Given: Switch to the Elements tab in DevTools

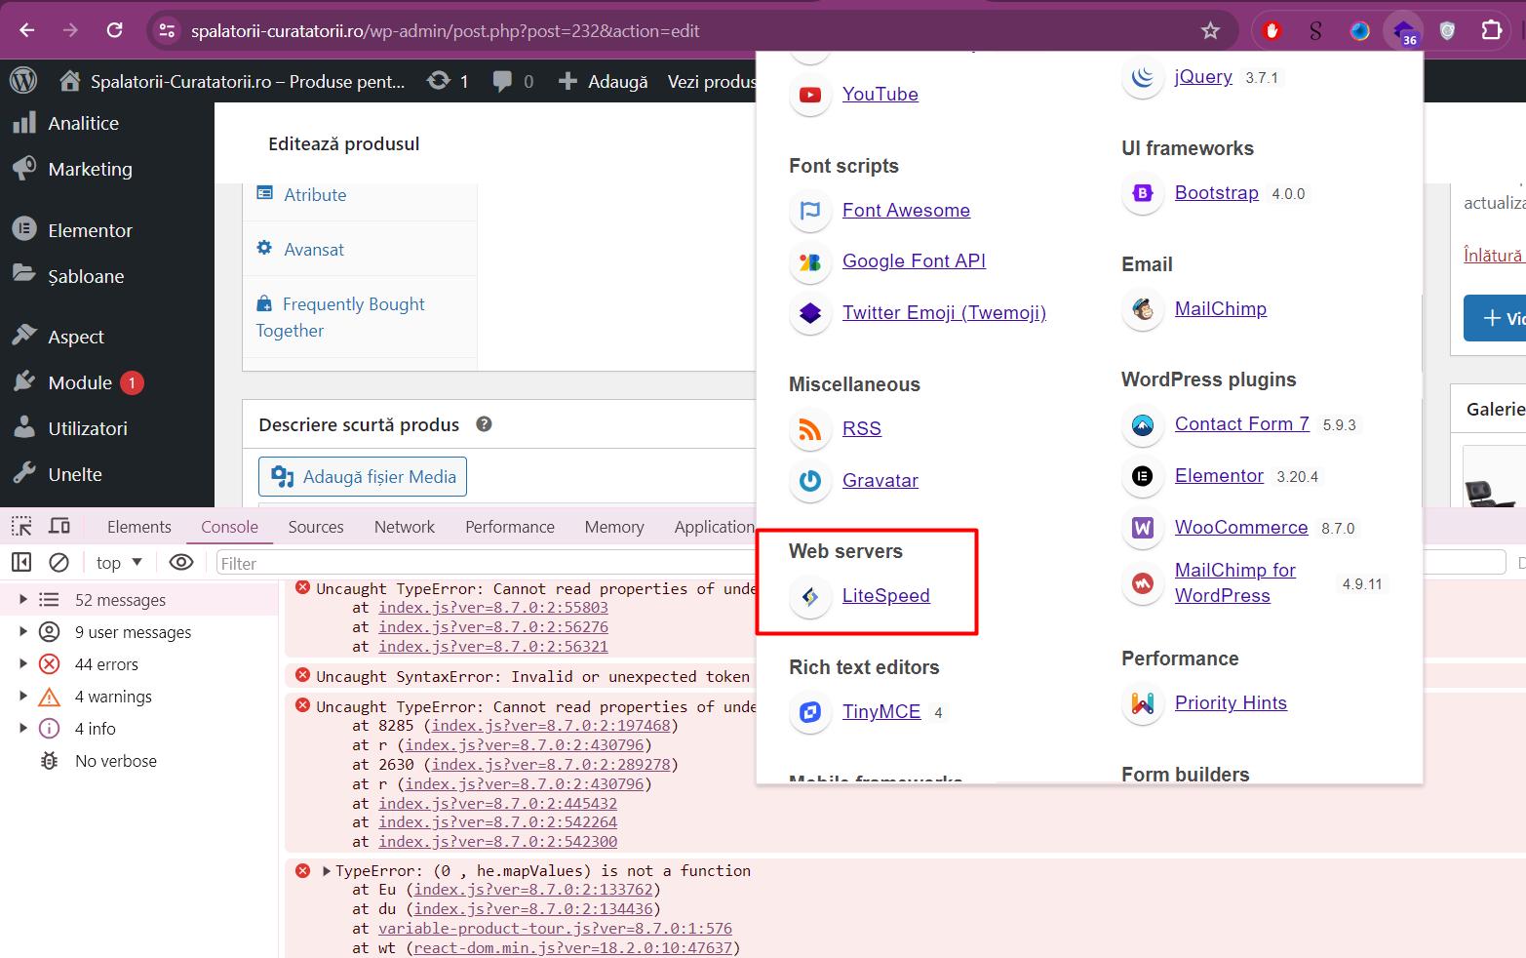Looking at the screenshot, I should 139,527.
